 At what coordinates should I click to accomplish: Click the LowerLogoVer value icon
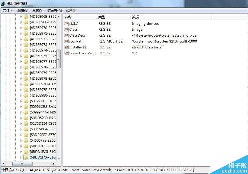(66, 53)
